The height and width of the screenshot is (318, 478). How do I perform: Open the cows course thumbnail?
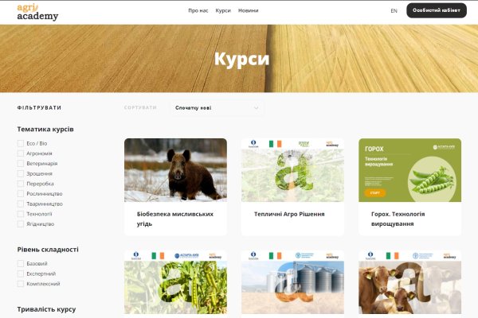409,282
